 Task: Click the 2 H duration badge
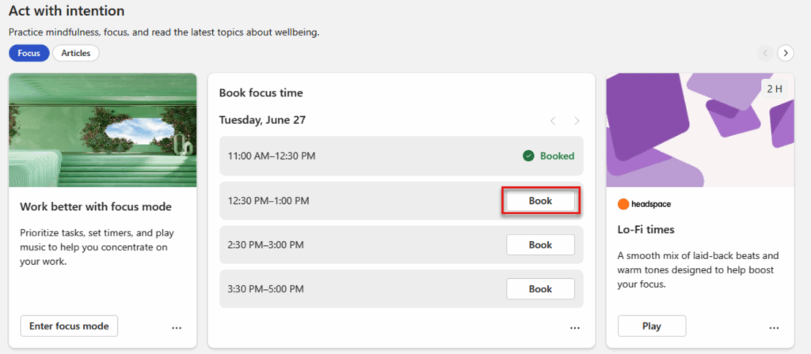click(x=775, y=88)
